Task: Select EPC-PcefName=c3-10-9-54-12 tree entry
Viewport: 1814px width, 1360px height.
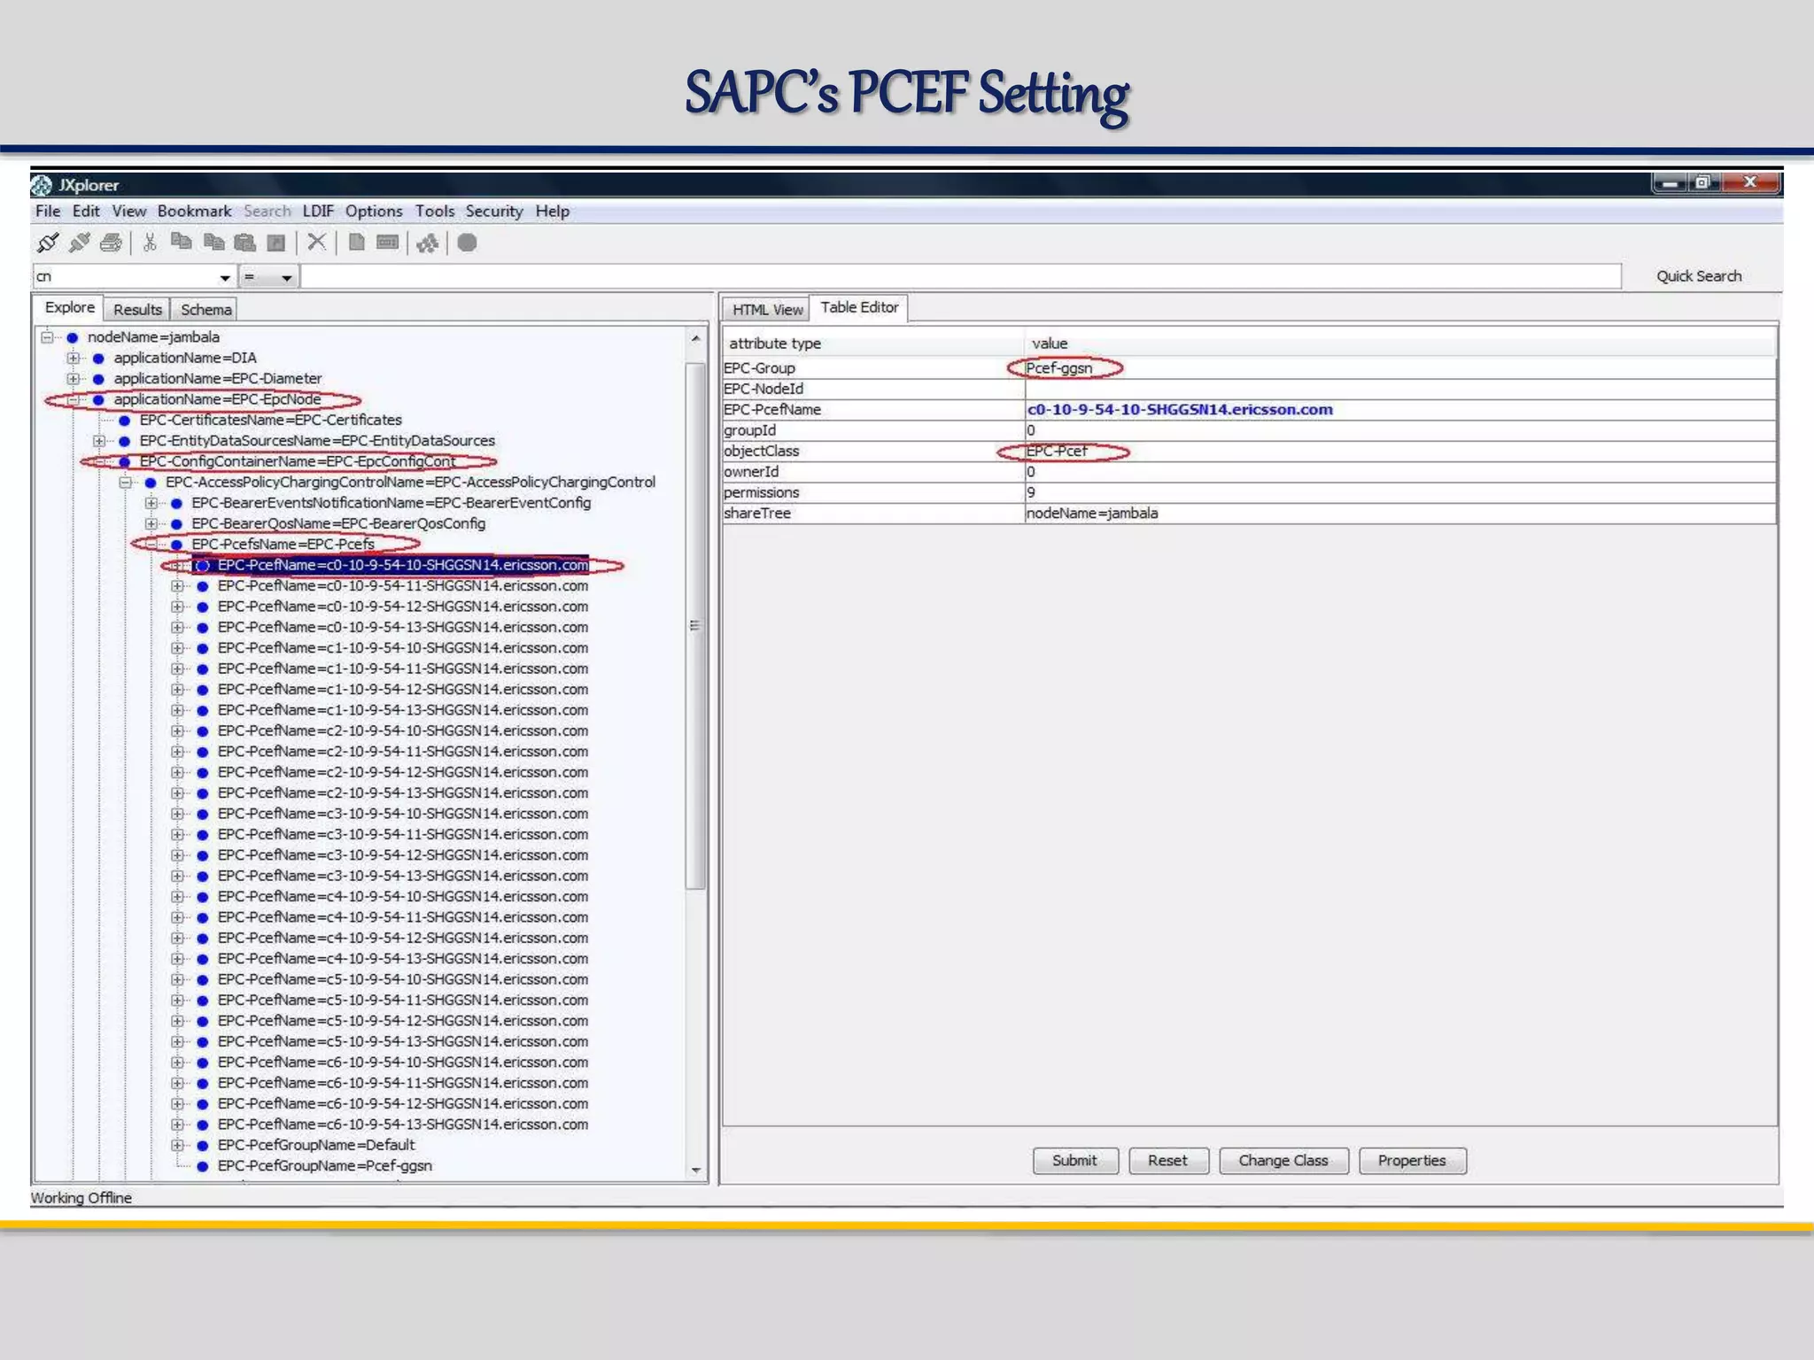Action: tap(403, 855)
